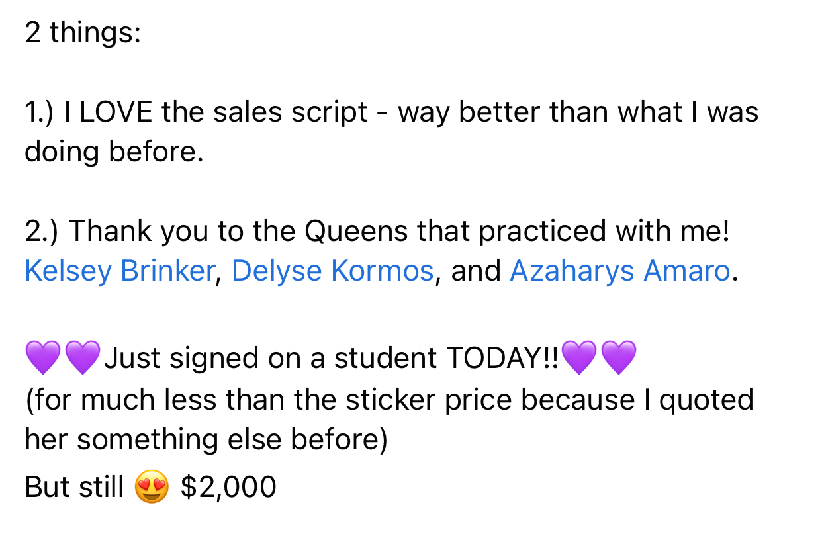The image size is (822, 534).
Task: Click the "2 things:" heading text
Action: pos(83,32)
